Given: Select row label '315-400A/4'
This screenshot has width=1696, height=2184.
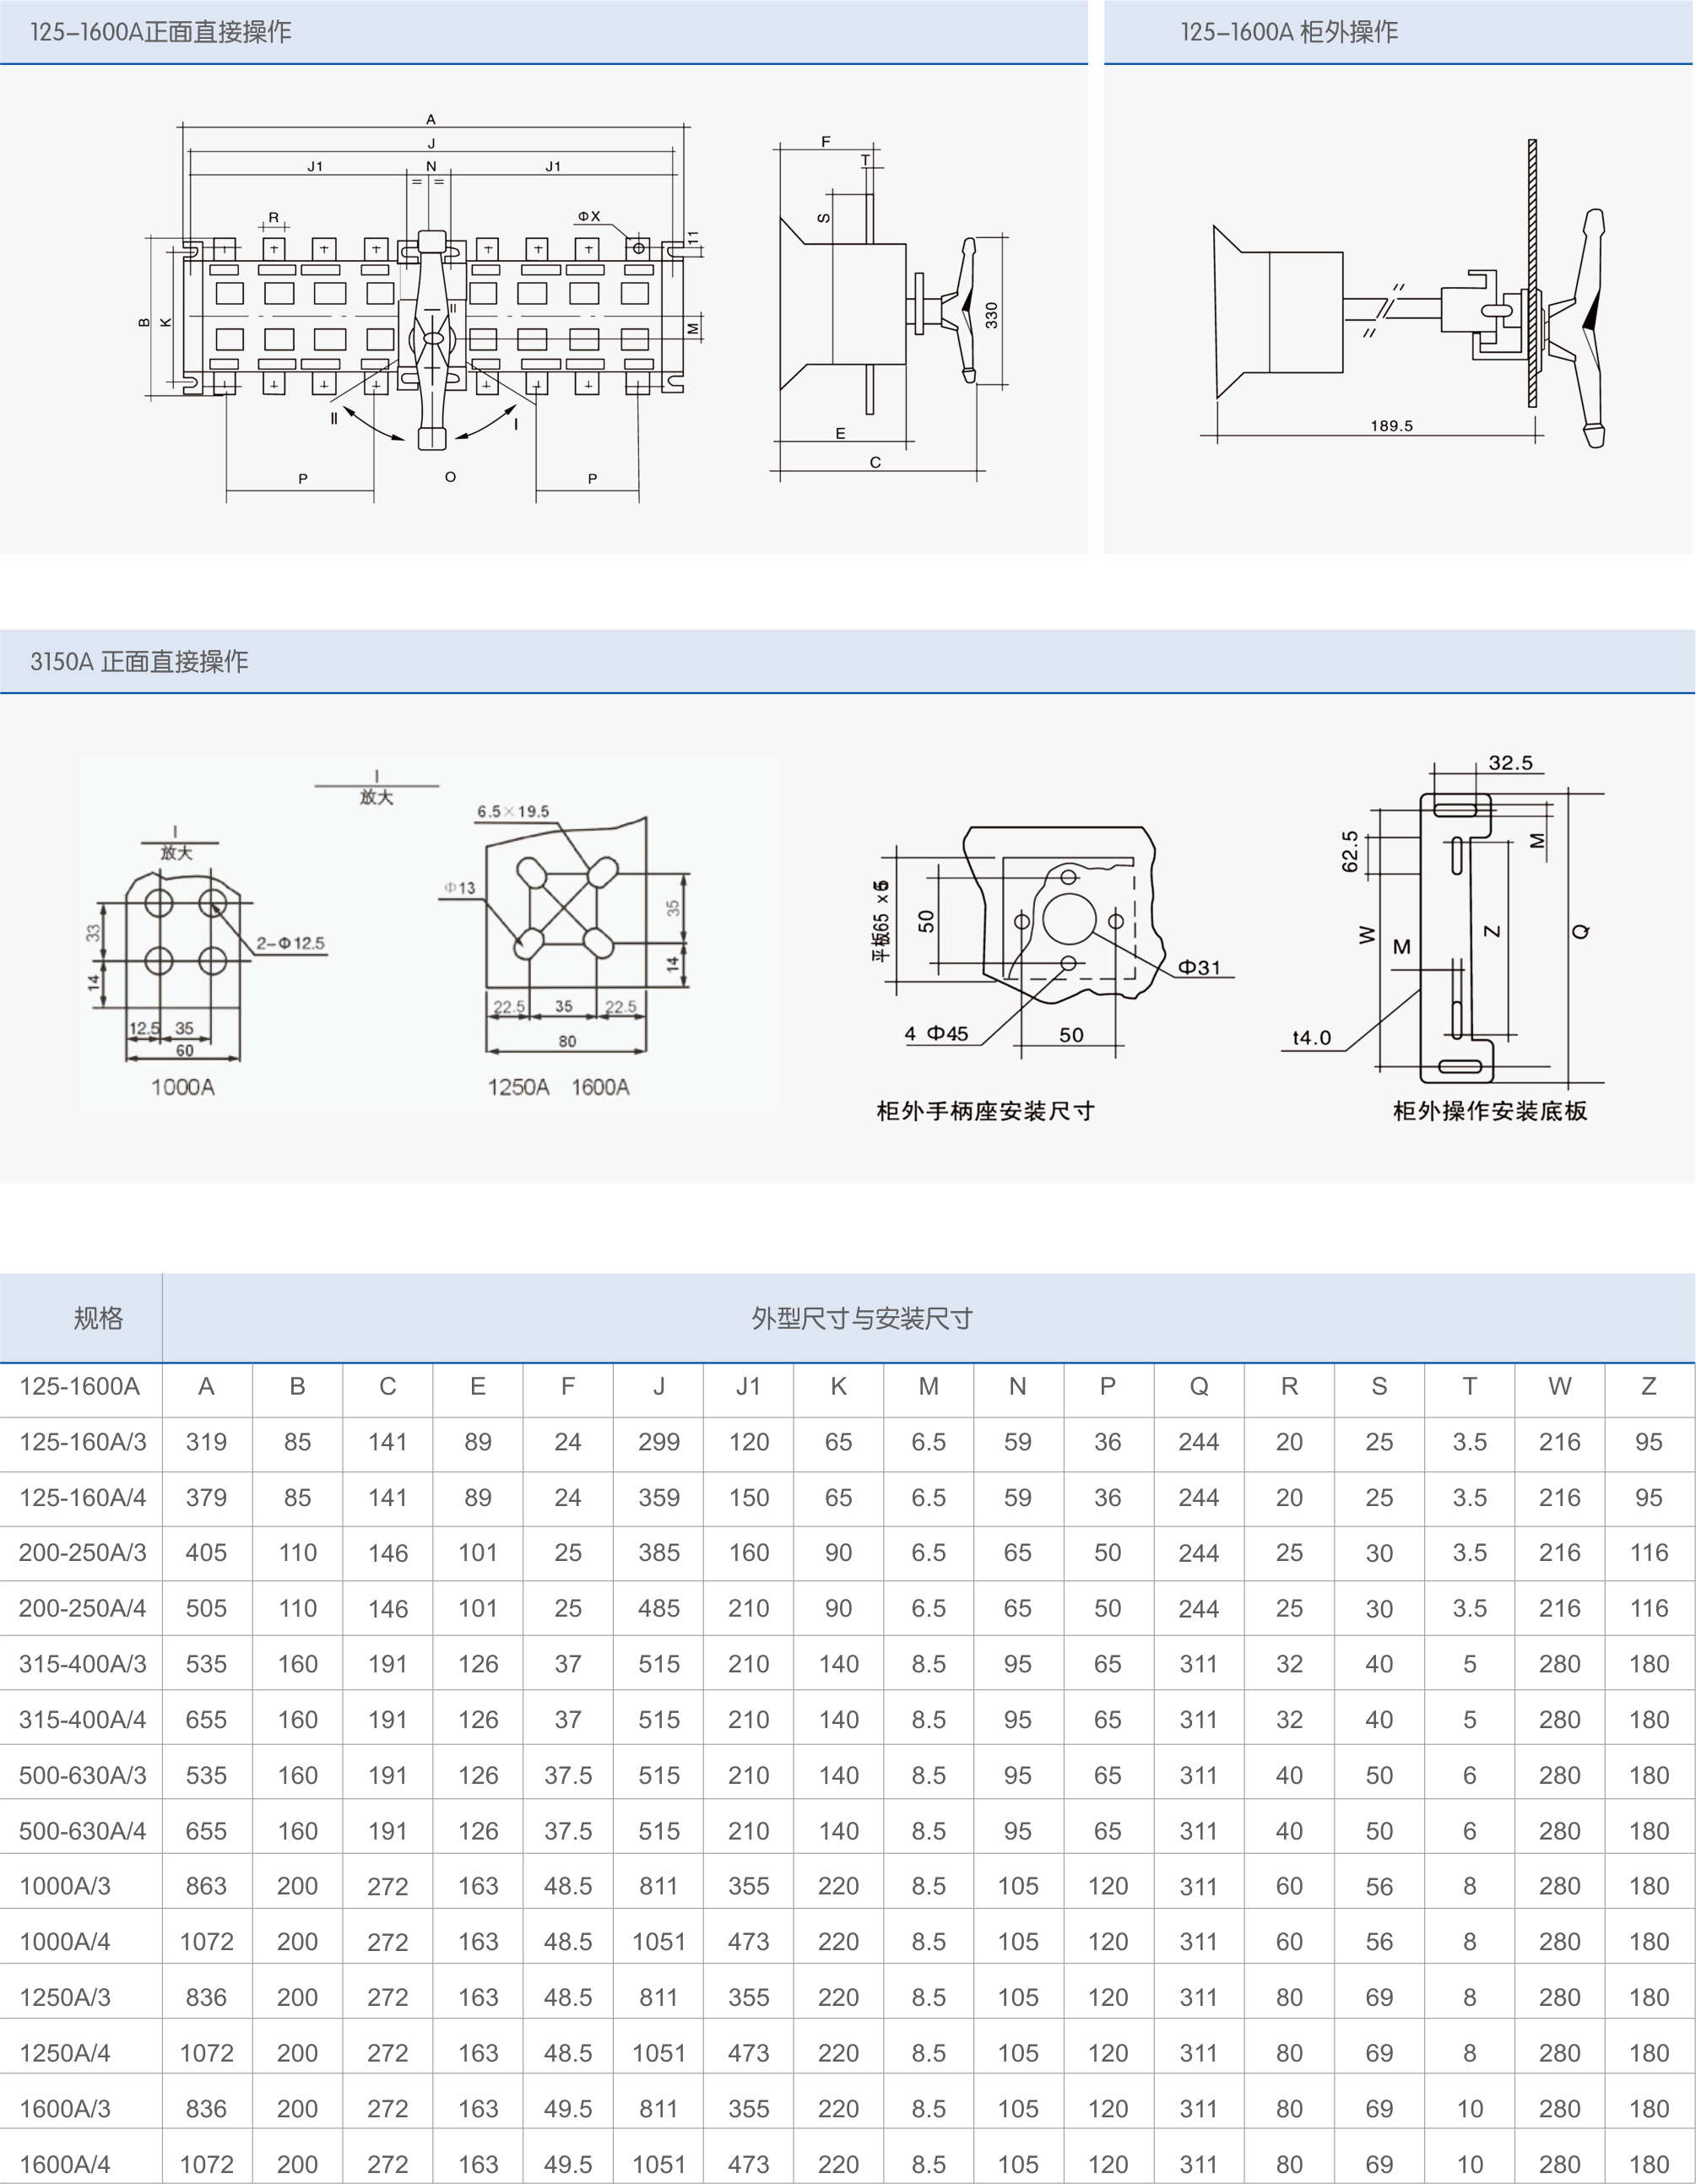Looking at the screenshot, I should tap(82, 1719).
